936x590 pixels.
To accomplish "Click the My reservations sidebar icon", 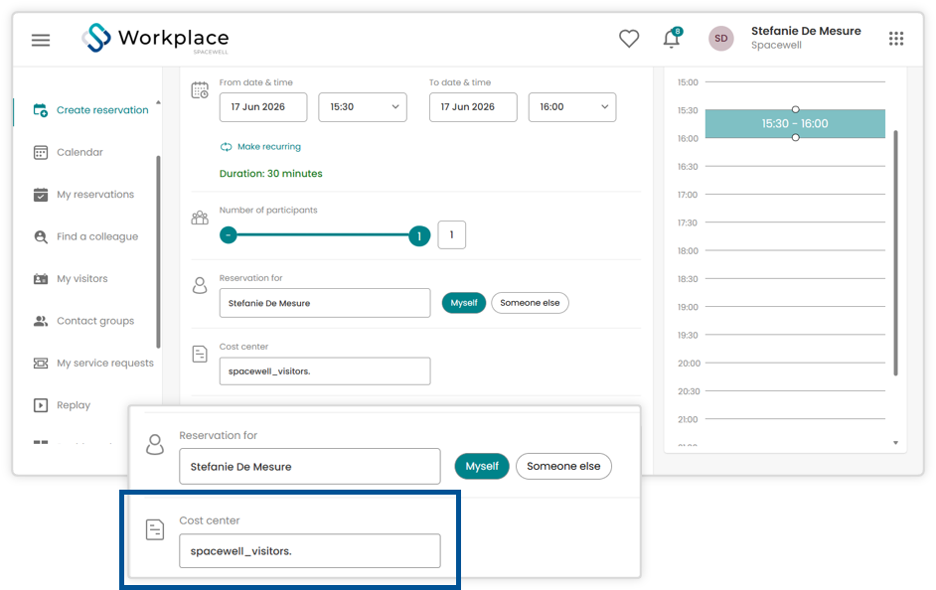I will [41, 195].
